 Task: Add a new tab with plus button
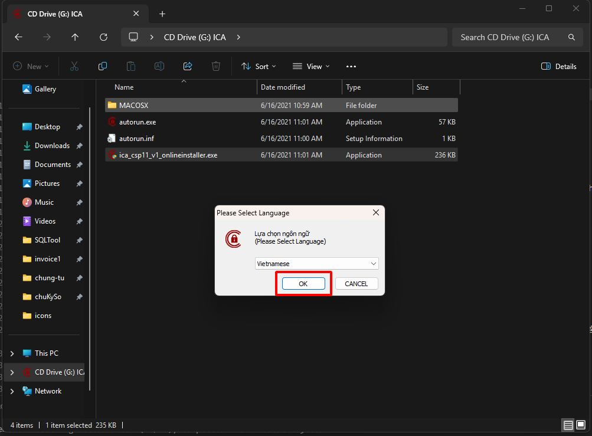tap(162, 14)
